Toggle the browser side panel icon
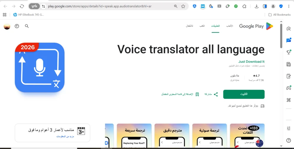294x149 pixels. click(265, 6)
